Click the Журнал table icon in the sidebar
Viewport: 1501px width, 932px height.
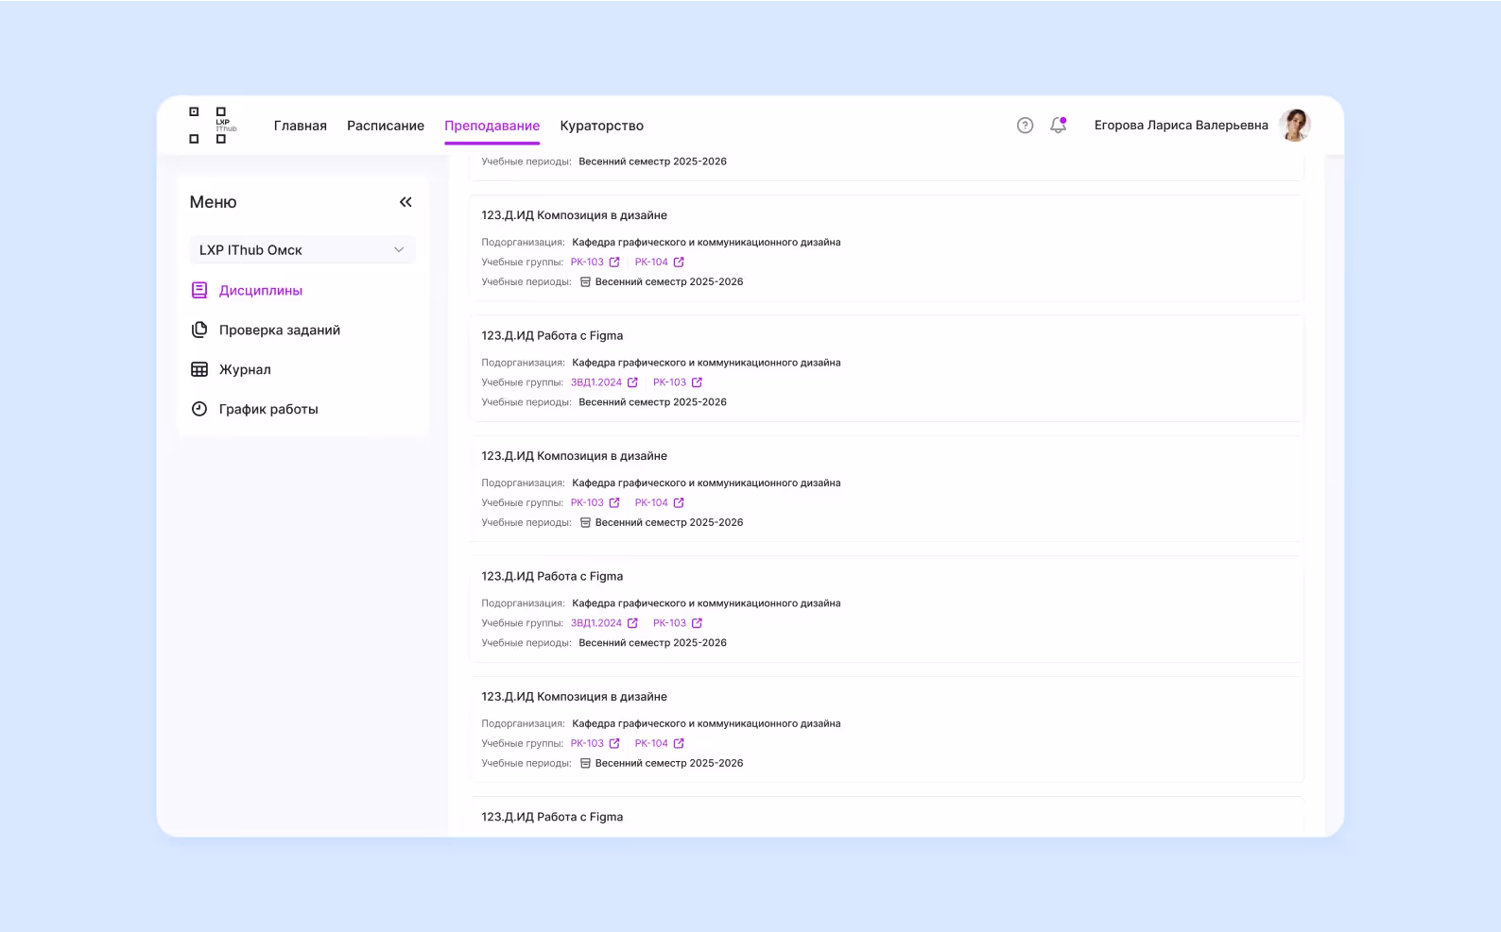pos(199,370)
